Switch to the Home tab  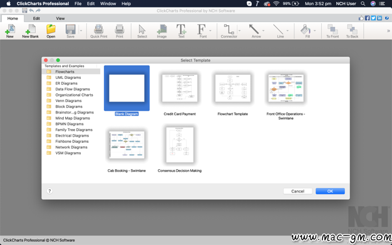pos(13,18)
